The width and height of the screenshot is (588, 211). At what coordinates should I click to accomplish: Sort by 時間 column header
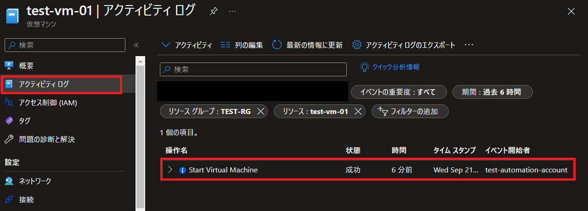click(x=399, y=150)
